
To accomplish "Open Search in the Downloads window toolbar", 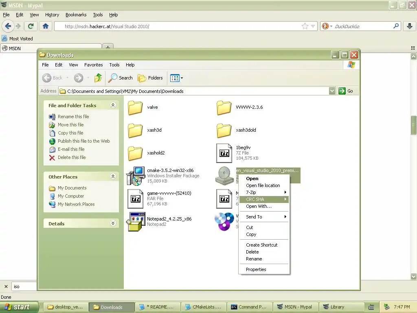I will 120,78.
